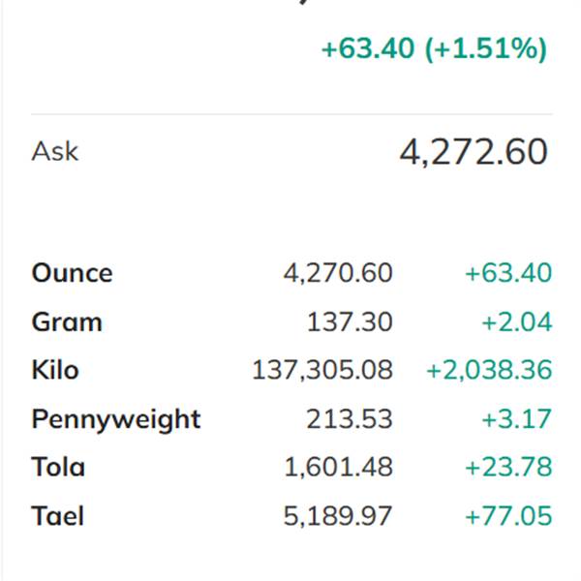Select the Tola price 1,601.48

click(x=338, y=467)
